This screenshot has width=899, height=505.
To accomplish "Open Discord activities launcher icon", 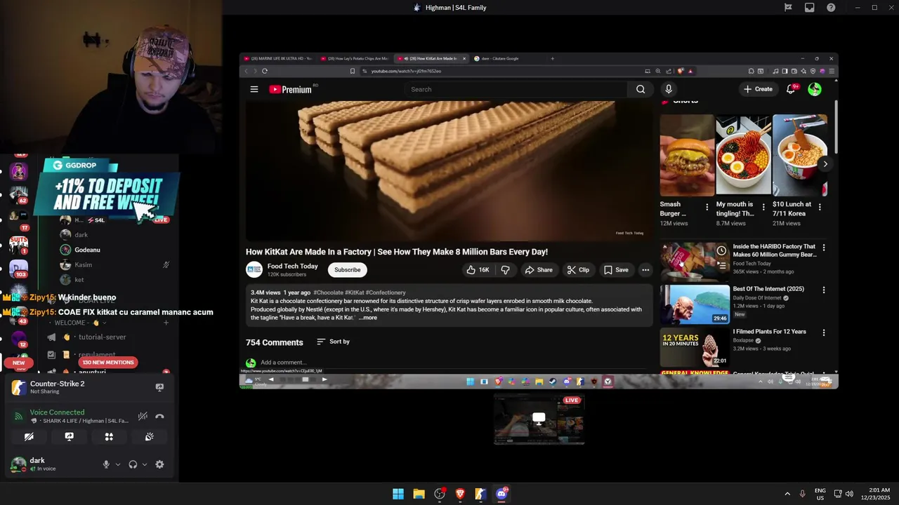I will 109,436.
